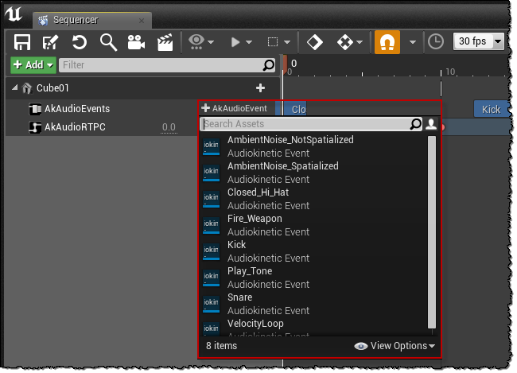Click the Fire_Weapon Audiokinetic thumbnail

tap(211, 225)
